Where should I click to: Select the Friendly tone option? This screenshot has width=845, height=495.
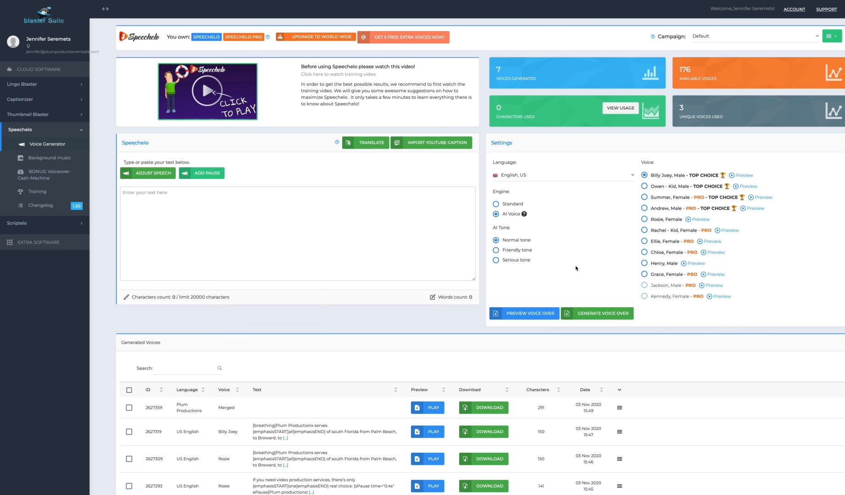click(496, 250)
